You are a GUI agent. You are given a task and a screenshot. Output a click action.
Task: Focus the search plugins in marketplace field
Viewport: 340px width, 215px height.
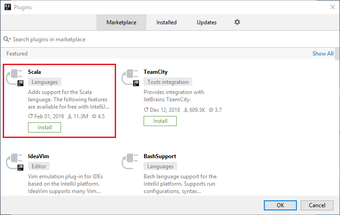coord(169,39)
